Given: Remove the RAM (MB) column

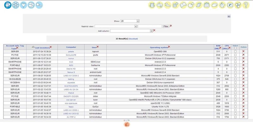Looking at the screenshot, I should click(x=220, y=48).
